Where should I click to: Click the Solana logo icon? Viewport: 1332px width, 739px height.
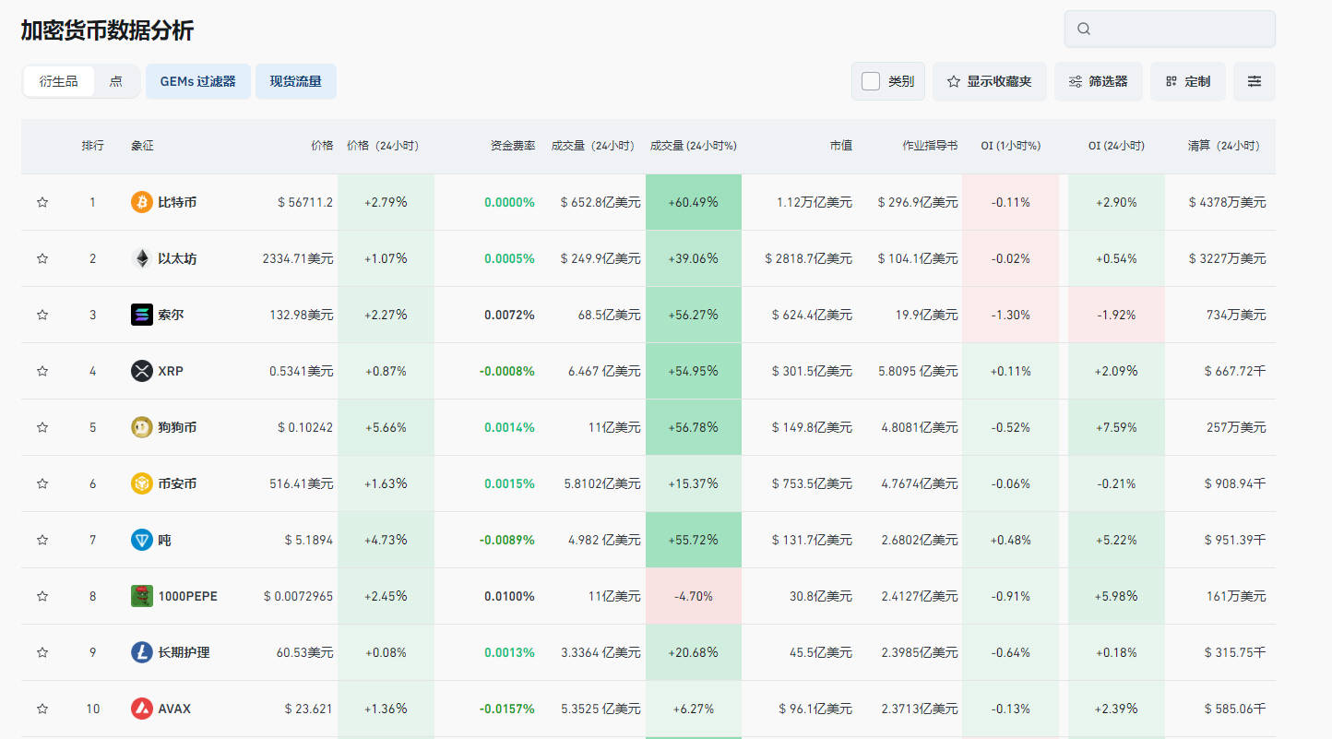click(x=141, y=315)
